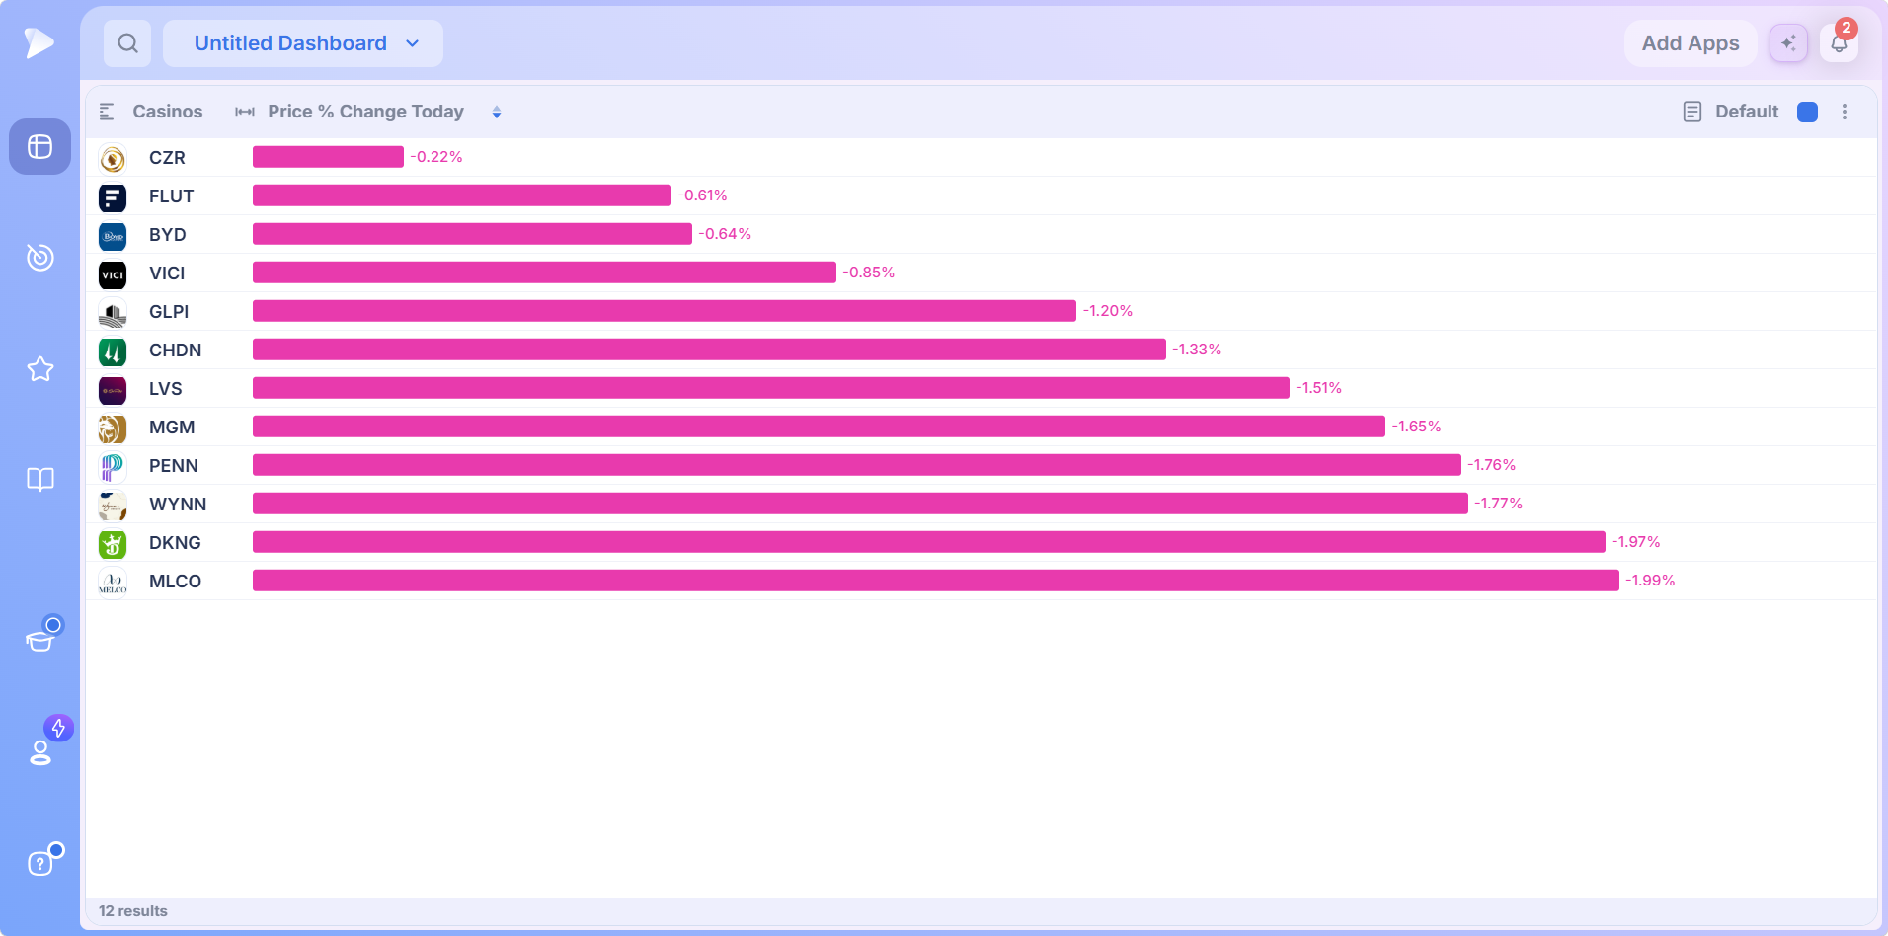This screenshot has height=936, width=1888.
Task: Toggle sort arrows for Price % Change Today
Action: click(497, 113)
